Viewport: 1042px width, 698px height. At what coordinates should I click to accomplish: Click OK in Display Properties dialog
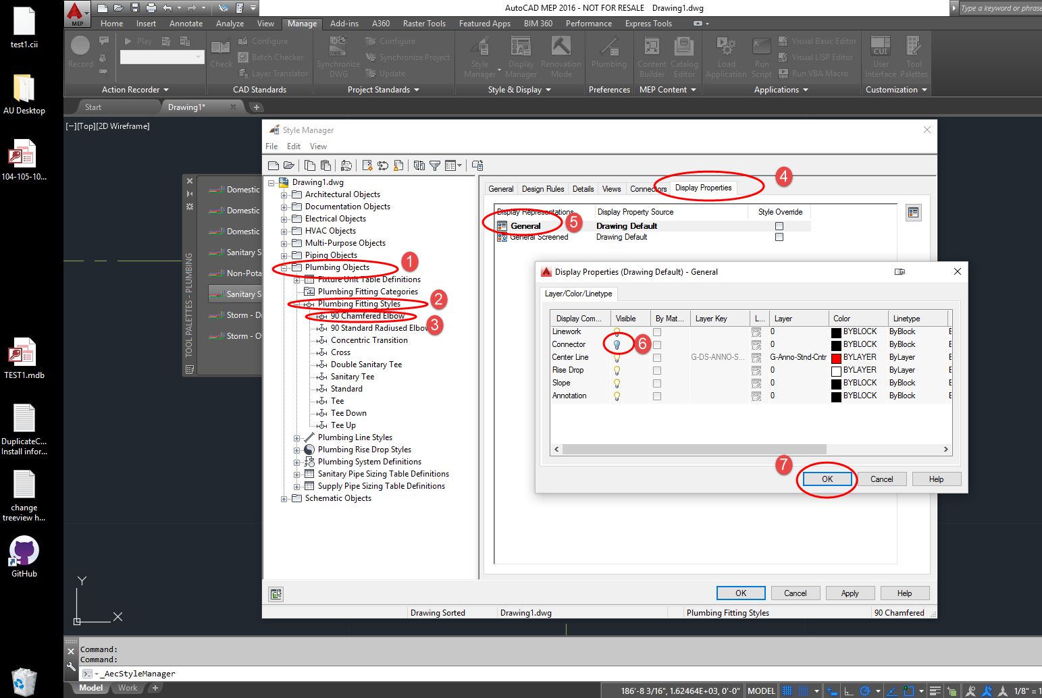click(827, 479)
